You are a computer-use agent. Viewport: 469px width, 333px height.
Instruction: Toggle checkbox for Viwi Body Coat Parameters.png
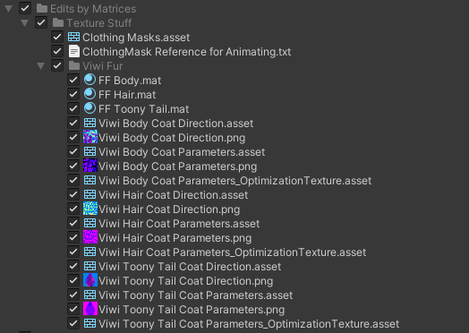pos(73,166)
